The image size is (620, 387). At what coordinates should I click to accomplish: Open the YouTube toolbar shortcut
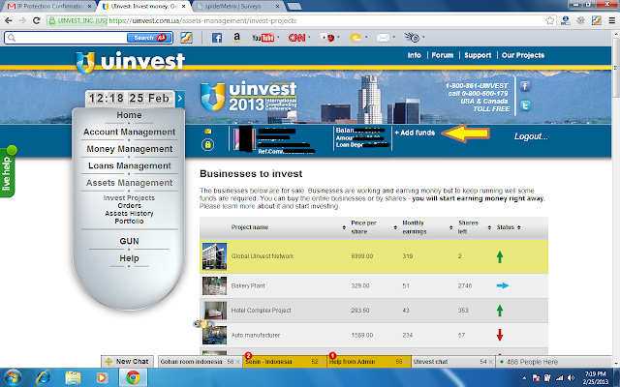pyautogui.click(x=263, y=38)
